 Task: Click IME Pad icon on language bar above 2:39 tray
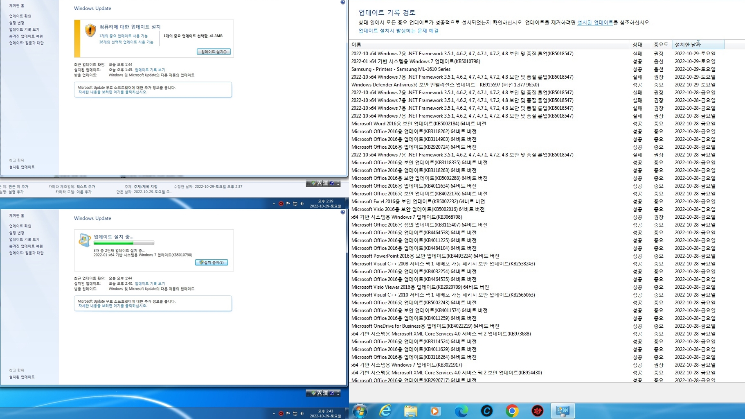[x=313, y=183]
